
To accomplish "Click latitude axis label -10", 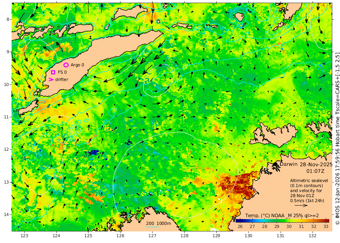I will click(x=6, y=84).
